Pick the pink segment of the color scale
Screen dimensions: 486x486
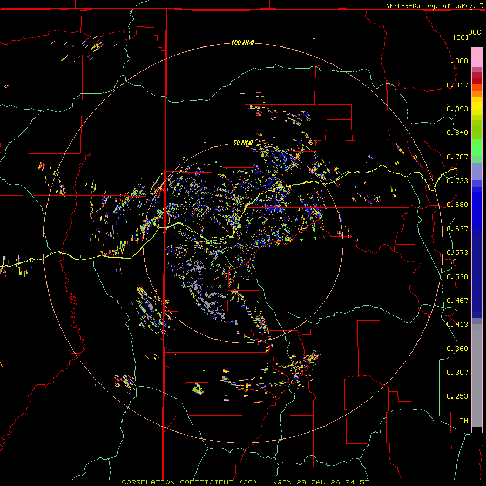[x=477, y=58]
